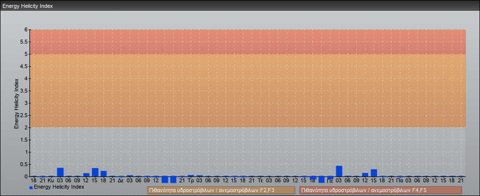Select the F4,F5 waterspout probability legend box

coord(380,190)
